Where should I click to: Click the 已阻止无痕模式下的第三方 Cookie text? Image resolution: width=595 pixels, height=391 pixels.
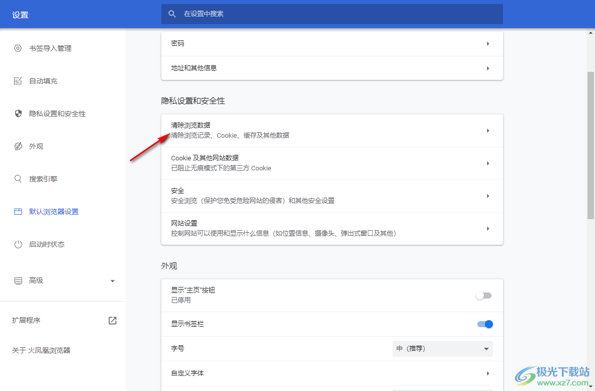click(x=221, y=168)
